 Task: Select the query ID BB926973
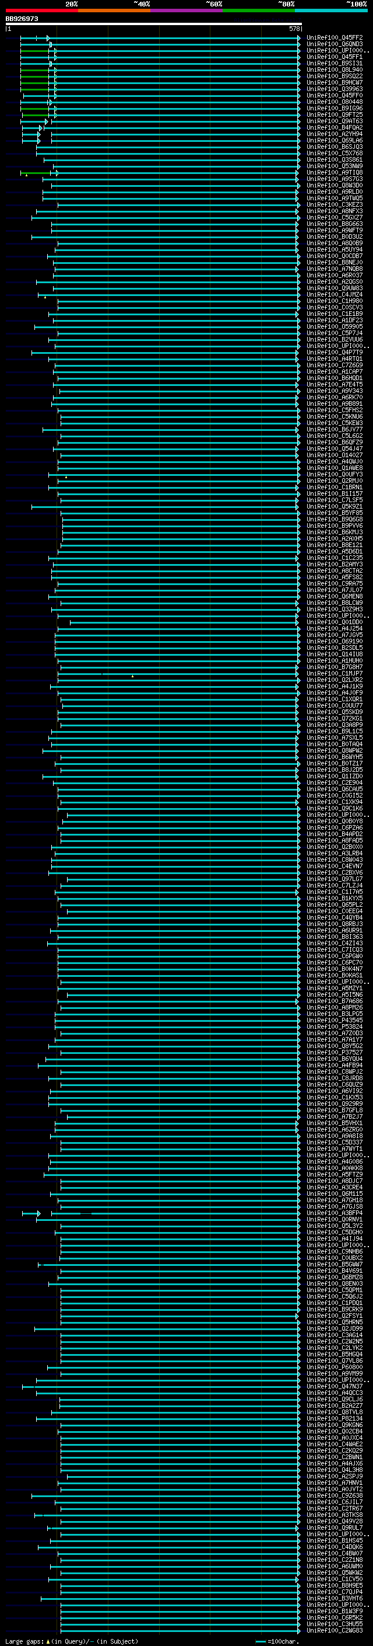click(22, 19)
